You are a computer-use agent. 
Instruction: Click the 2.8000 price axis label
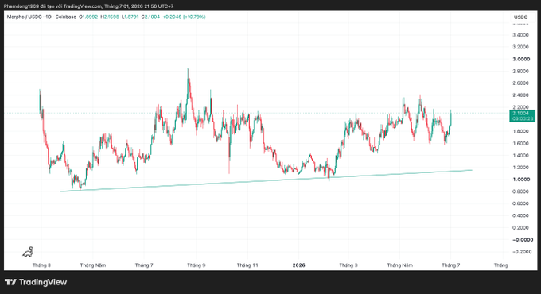[x=520, y=71]
